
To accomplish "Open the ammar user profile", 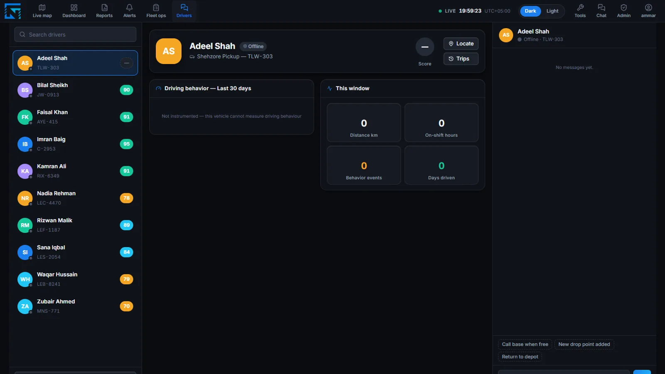I will pyautogui.click(x=648, y=11).
